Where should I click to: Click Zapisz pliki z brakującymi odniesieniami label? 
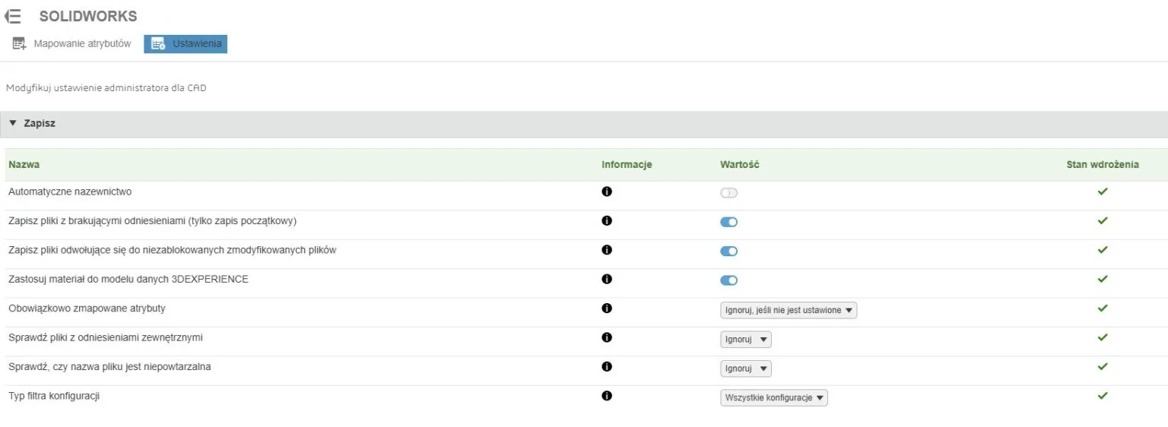[x=152, y=221]
